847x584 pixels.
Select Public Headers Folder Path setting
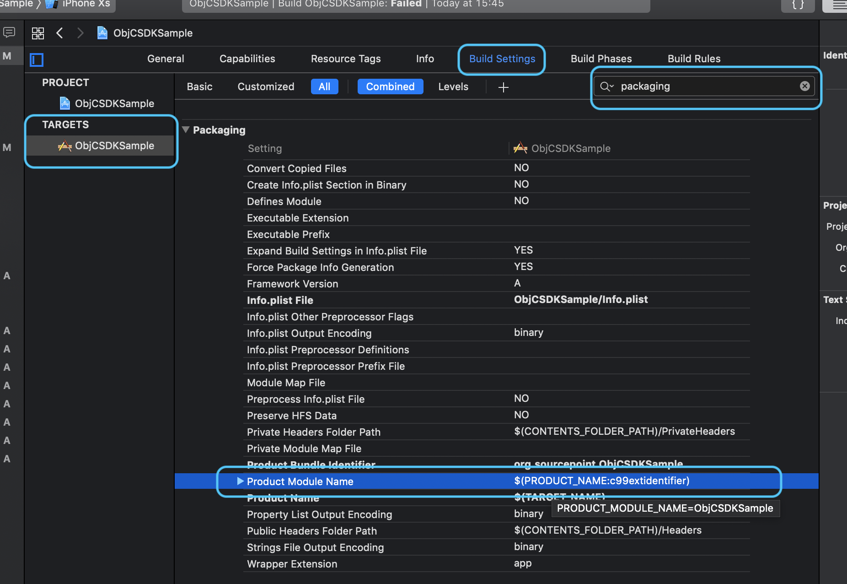click(312, 531)
